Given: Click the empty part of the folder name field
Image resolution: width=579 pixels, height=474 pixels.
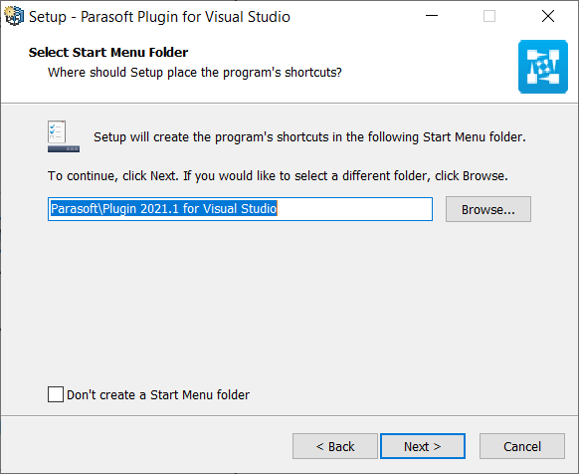Looking at the screenshot, I should tap(354, 209).
